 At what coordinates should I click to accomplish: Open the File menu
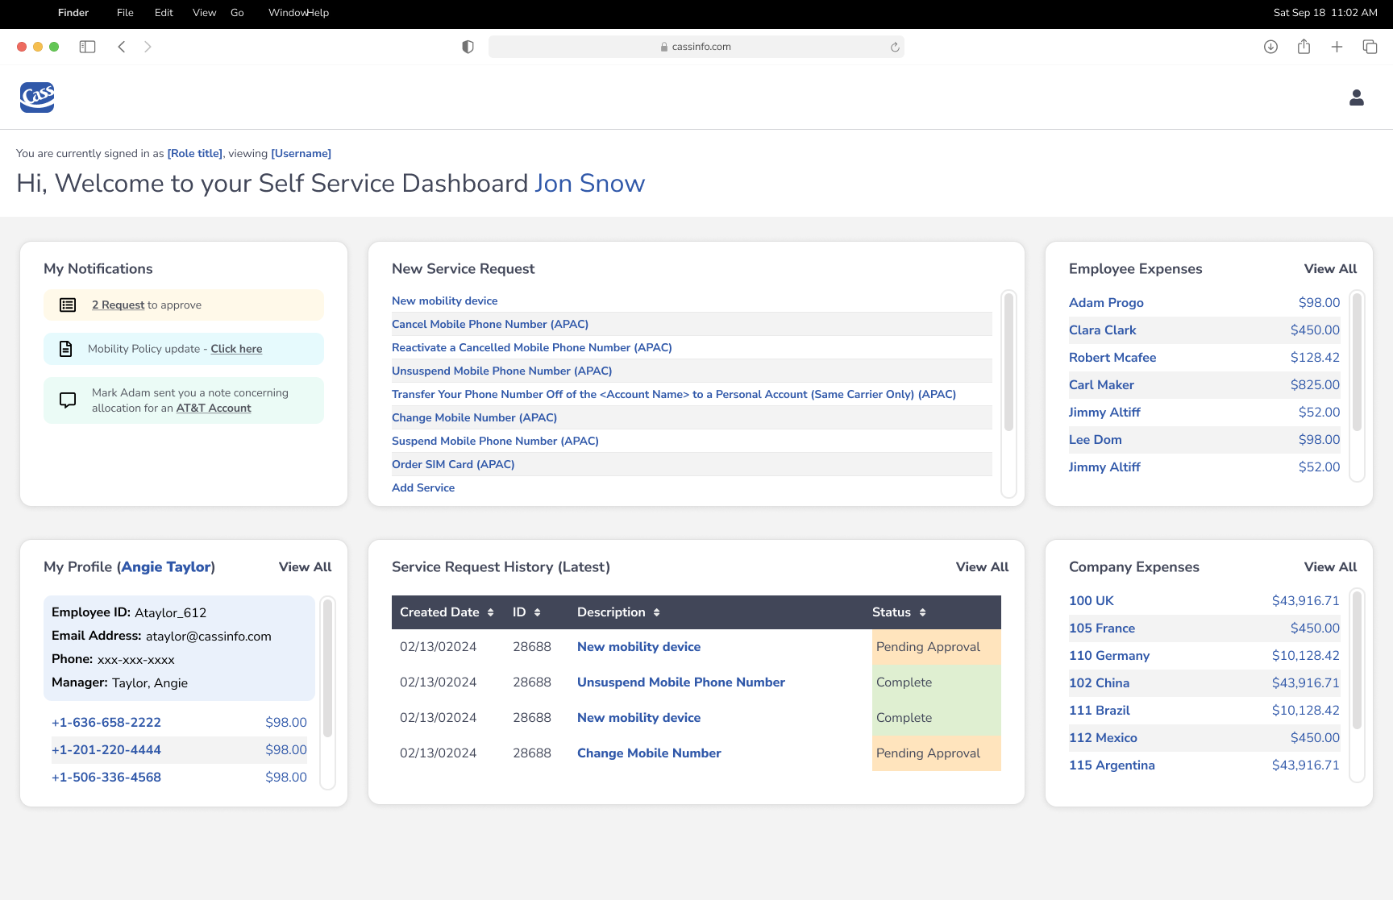click(125, 13)
